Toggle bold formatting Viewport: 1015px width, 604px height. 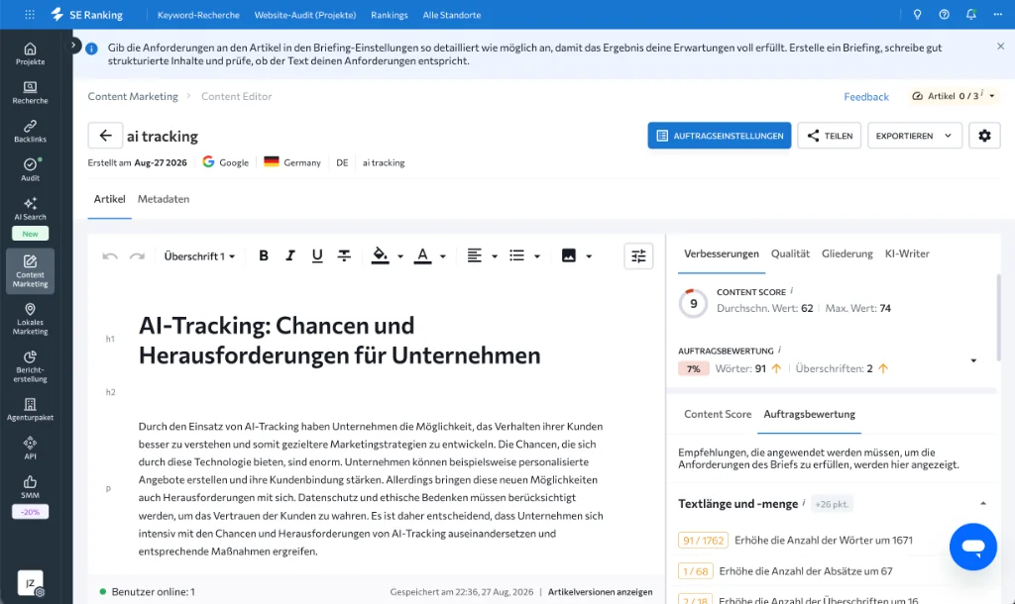264,256
